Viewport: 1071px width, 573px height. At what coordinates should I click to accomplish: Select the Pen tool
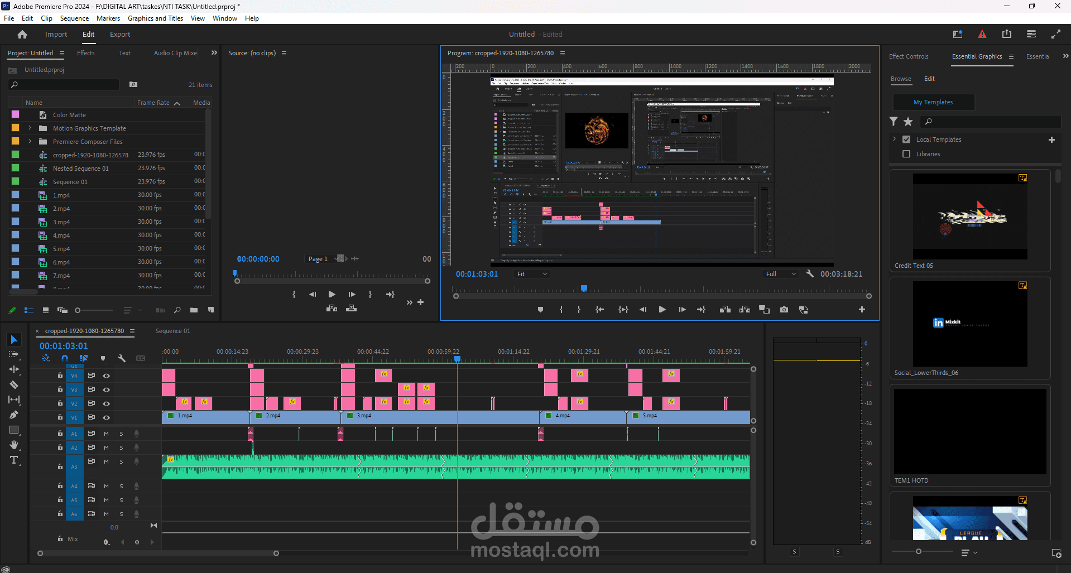[x=14, y=415]
